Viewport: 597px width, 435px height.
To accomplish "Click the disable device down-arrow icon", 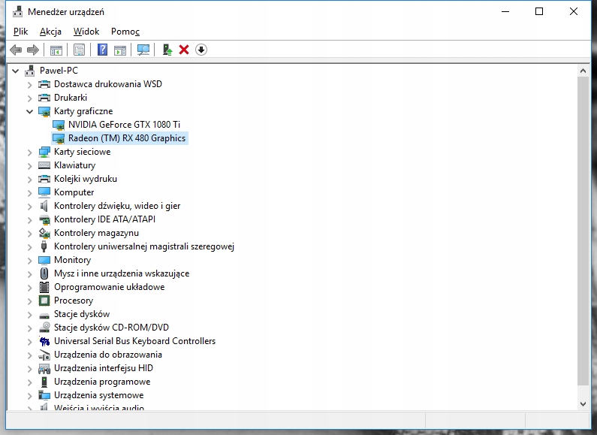I will click(x=201, y=50).
